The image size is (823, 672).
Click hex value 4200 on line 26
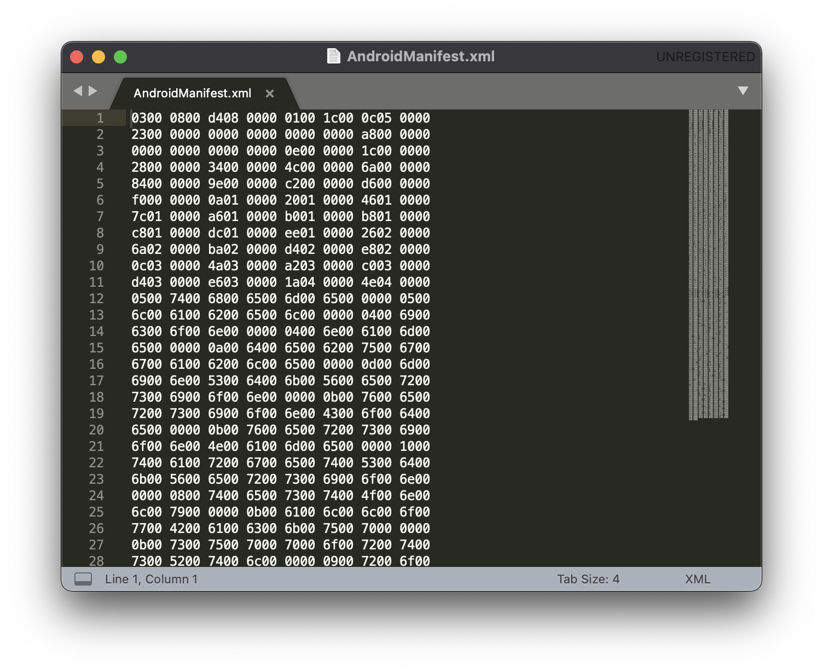pos(185,528)
